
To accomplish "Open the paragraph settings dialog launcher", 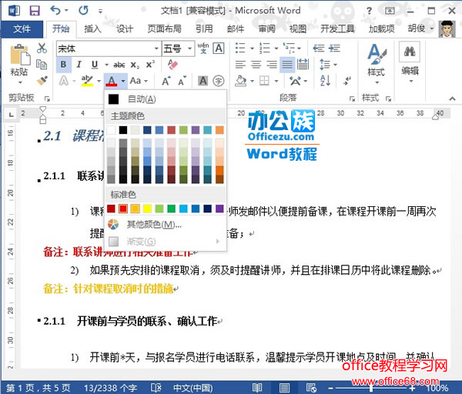I will click(352, 98).
